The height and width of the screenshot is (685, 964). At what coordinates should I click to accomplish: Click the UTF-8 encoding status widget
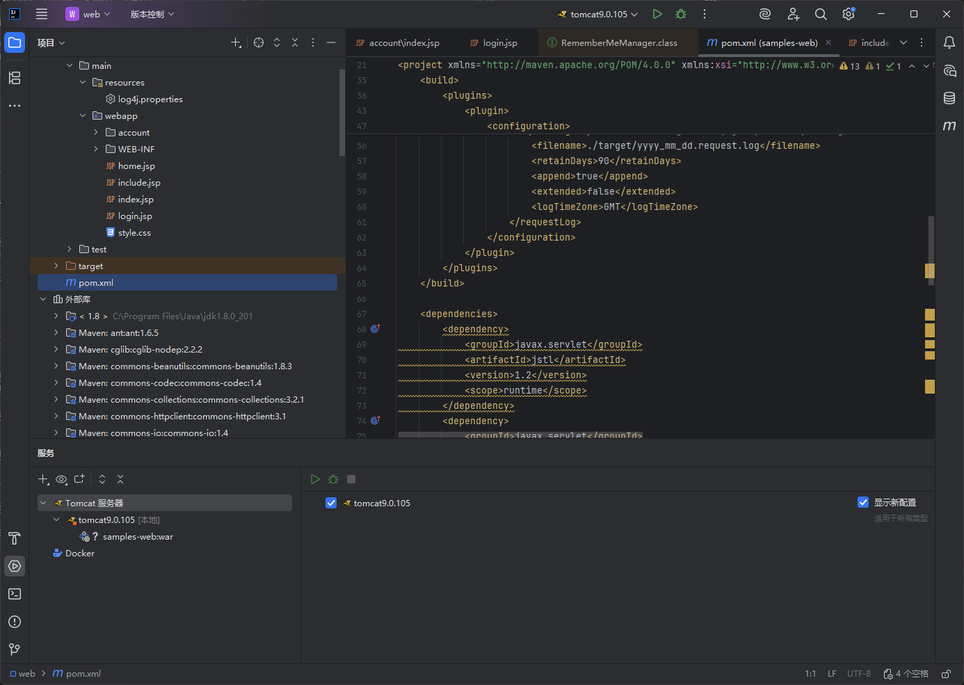tap(858, 674)
